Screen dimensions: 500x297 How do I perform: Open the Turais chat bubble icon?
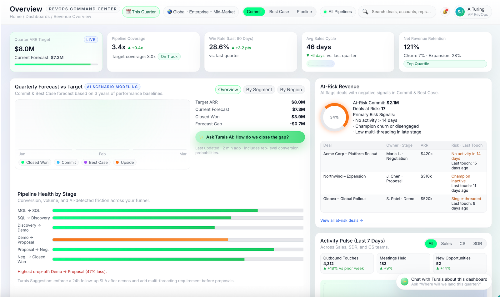(x=404, y=282)
